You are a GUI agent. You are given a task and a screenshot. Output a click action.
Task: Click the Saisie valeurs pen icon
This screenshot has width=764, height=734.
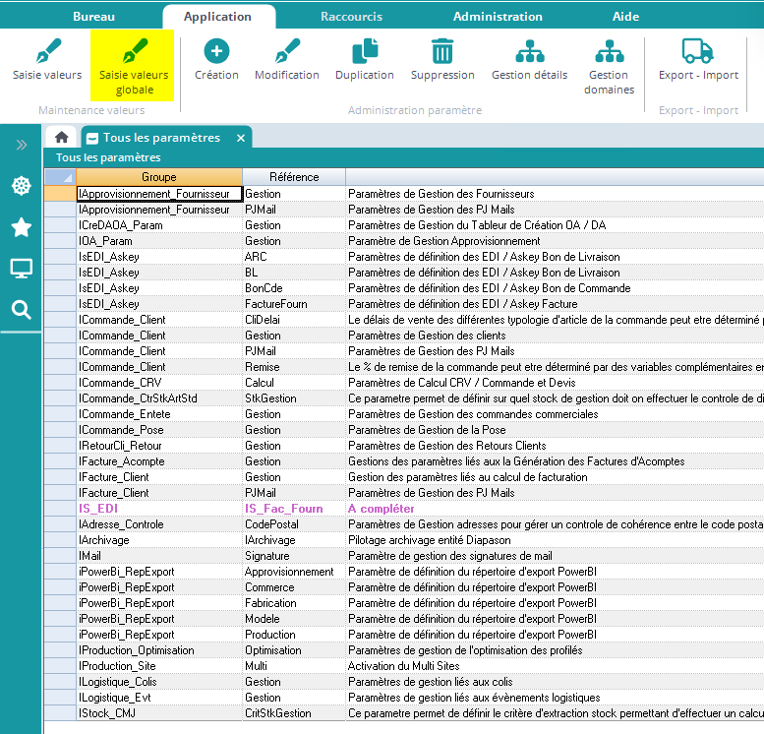click(x=47, y=51)
